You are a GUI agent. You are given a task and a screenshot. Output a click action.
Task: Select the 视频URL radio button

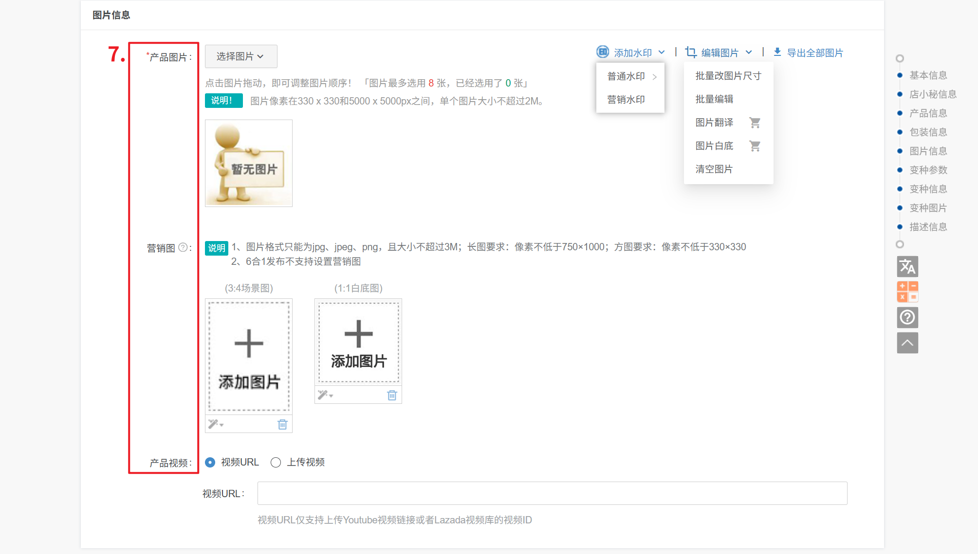210,462
